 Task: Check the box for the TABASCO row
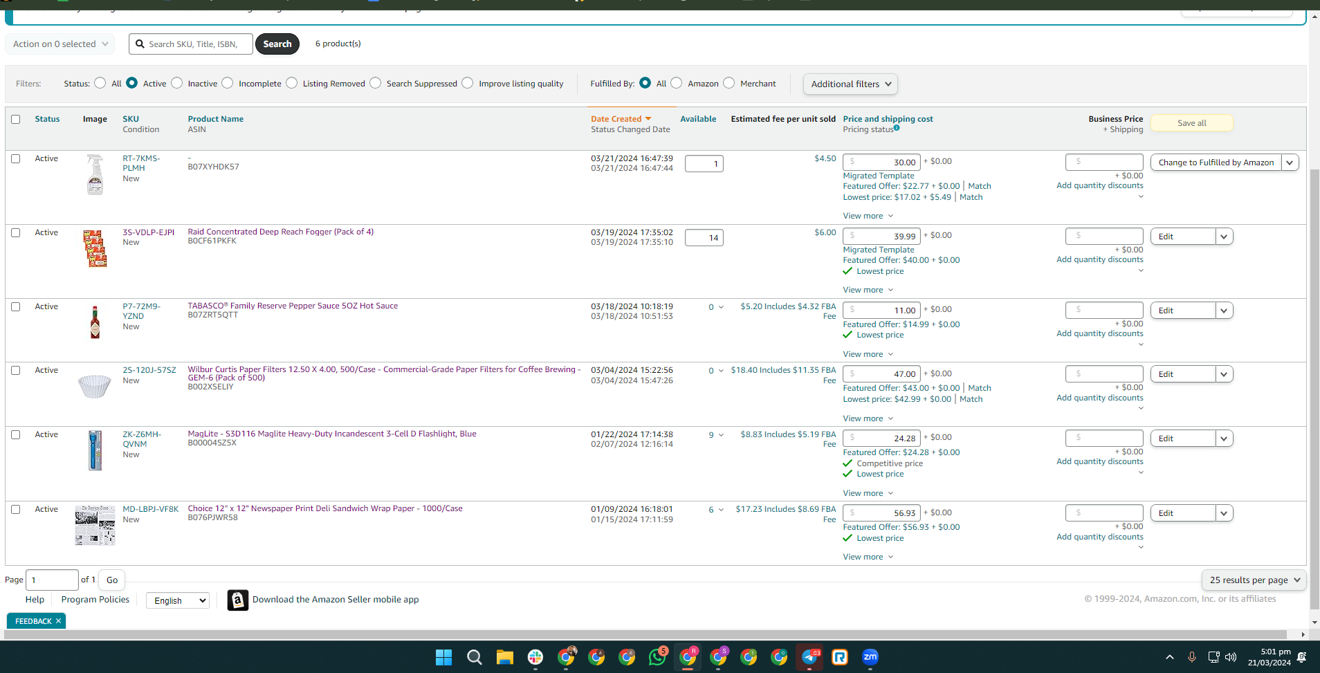[x=16, y=306]
